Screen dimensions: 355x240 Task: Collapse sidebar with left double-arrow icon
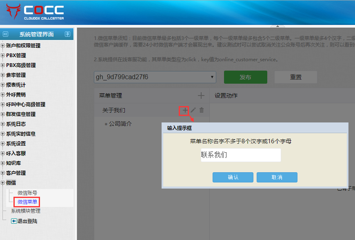coord(6,34)
